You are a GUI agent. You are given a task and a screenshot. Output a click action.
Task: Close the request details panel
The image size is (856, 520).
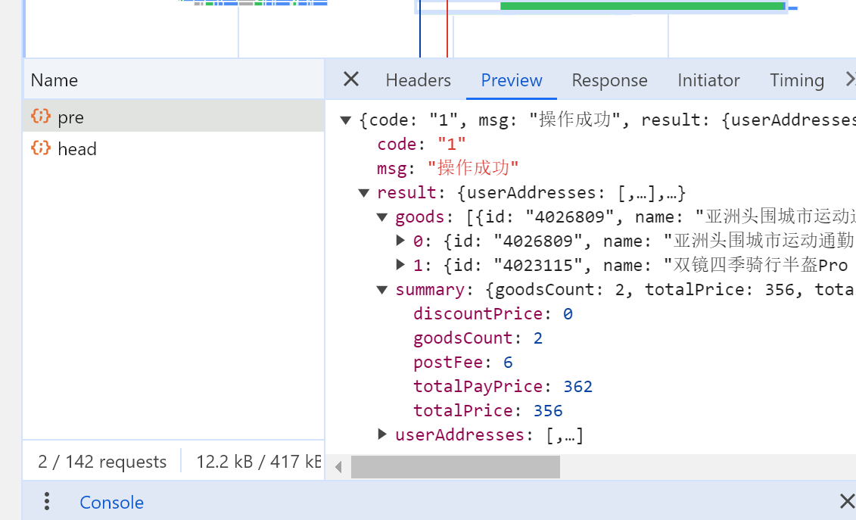point(351,79)
